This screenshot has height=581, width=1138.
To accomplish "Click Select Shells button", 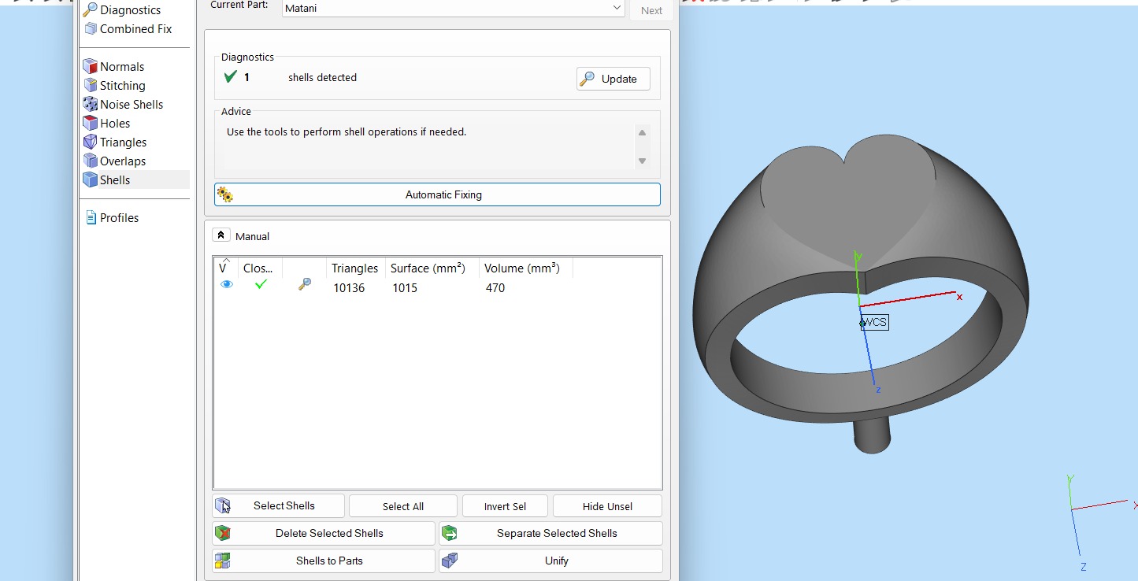I will pos(278,505).
